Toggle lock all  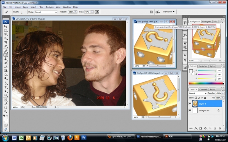205,98
